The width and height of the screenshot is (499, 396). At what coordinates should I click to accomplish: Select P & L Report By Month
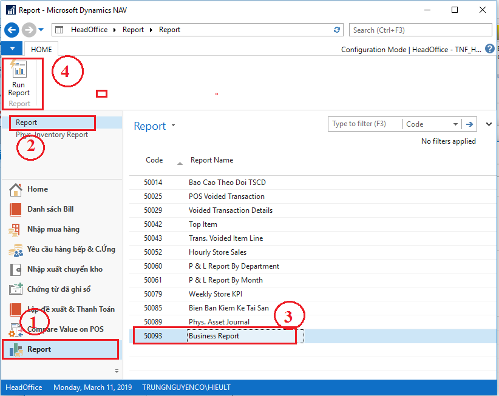point(313,280)
